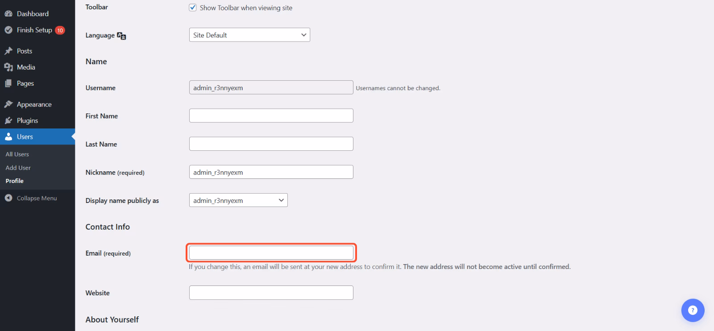Click the Website text field

271,293
